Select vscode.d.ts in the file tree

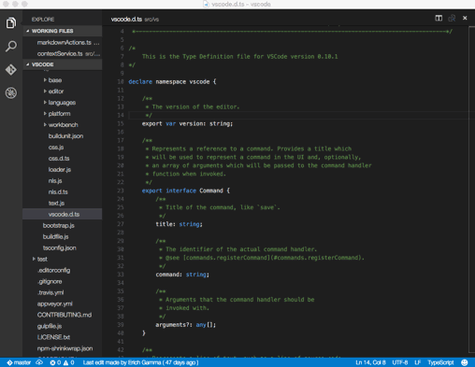click(x=63, y=214)
